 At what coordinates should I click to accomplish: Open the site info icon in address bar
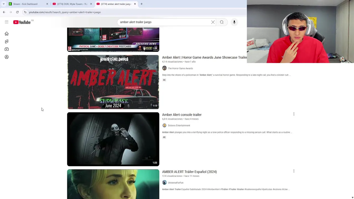point(25,12)
